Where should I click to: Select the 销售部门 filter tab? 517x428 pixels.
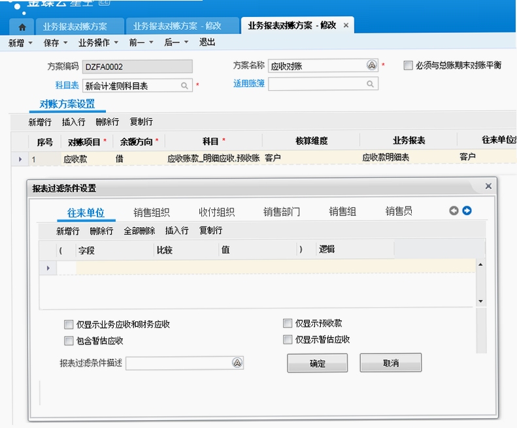282,211
